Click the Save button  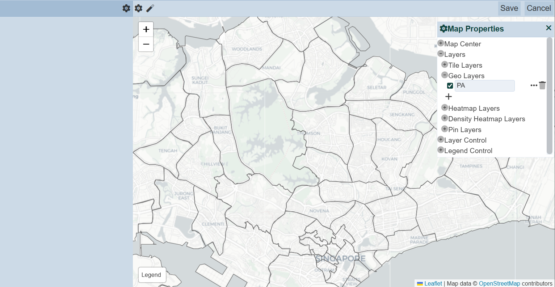point(509,8)
